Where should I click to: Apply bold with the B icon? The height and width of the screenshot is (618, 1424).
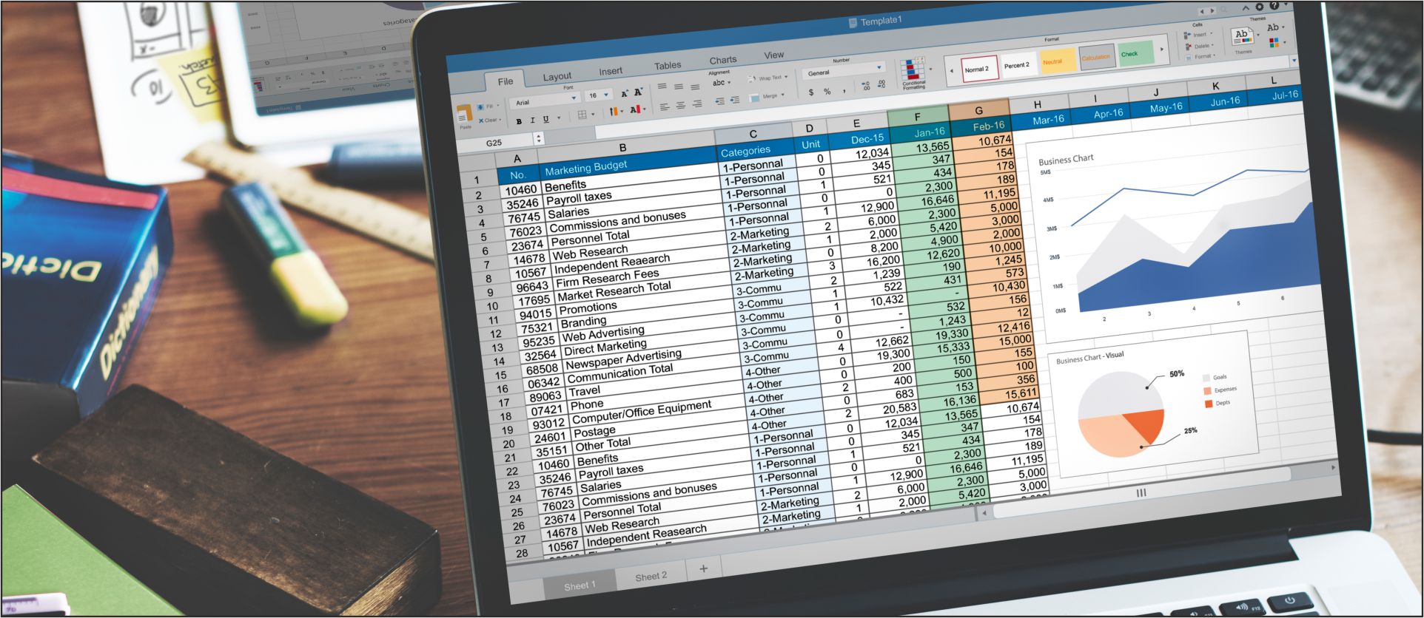(x=519, y=120)
